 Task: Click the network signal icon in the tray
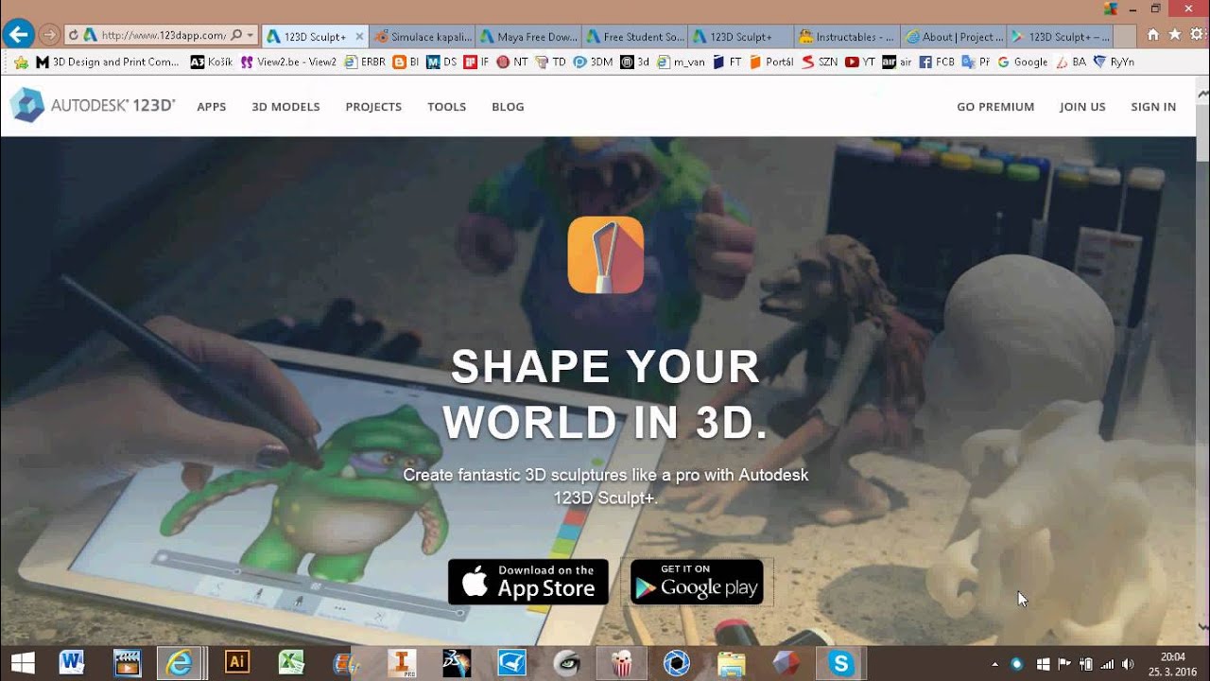[x=1107, y=664]
